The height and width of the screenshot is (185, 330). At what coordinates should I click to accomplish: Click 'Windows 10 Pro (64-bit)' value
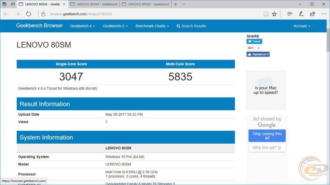125,157
